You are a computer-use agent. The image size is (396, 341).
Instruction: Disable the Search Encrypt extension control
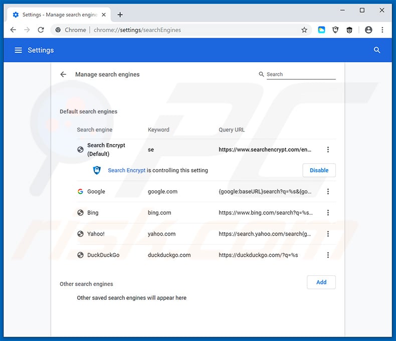(x=319, y=170)
